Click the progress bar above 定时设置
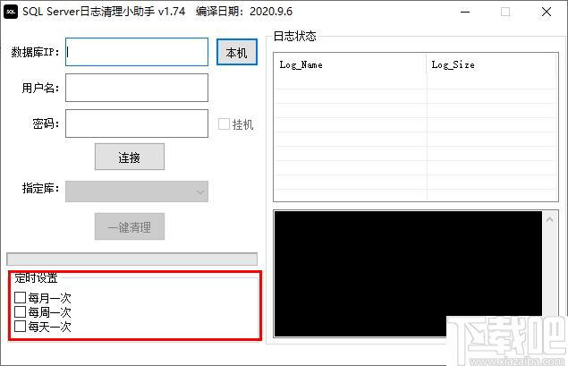This screenshot has height=366, width=568. coord(131,260)
